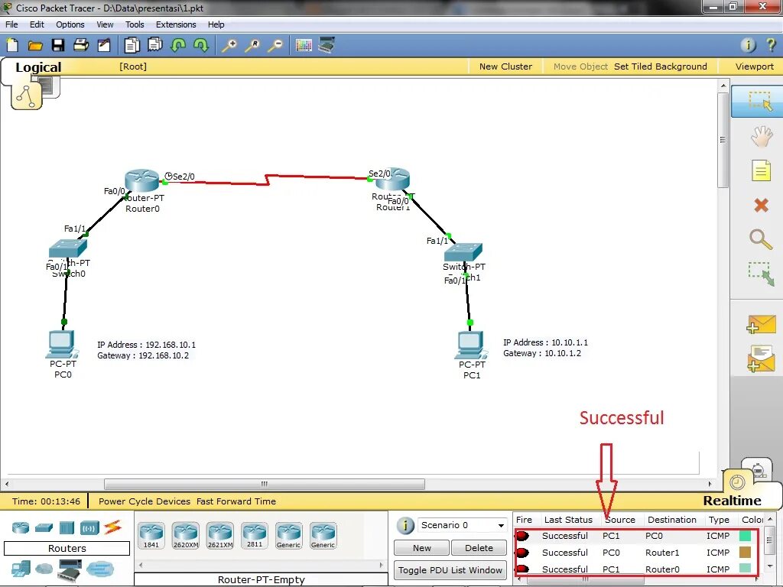783x587 pixels.
Task: Select the Switches device category icon
Action: (x=44, y=527)
